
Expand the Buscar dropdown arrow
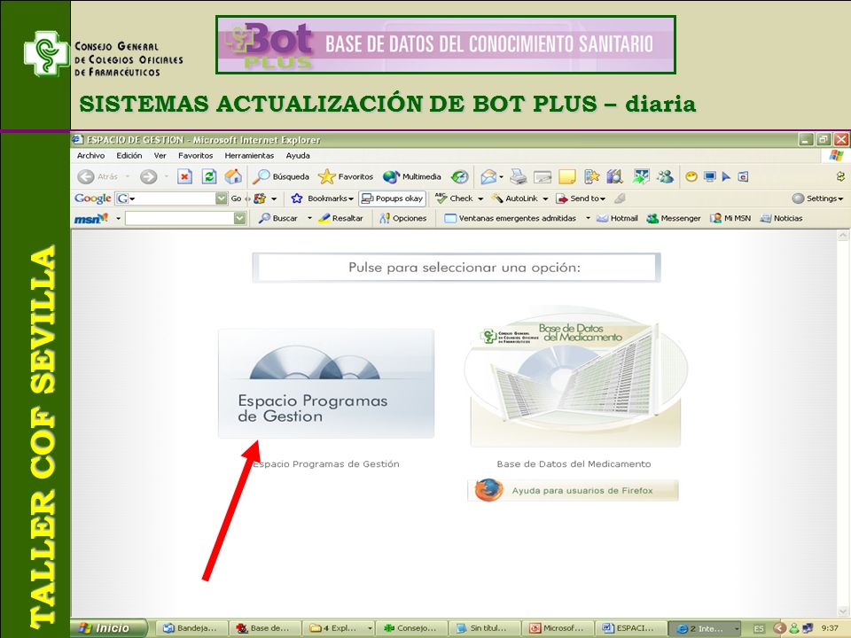[309, 219]
